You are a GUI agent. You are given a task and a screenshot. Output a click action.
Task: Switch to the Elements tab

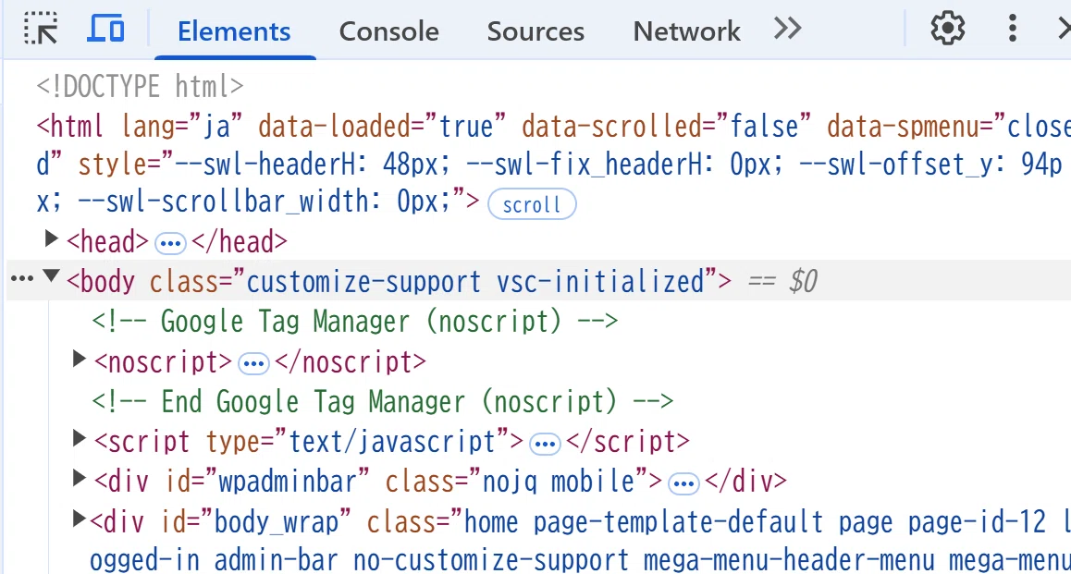[234, 31]
